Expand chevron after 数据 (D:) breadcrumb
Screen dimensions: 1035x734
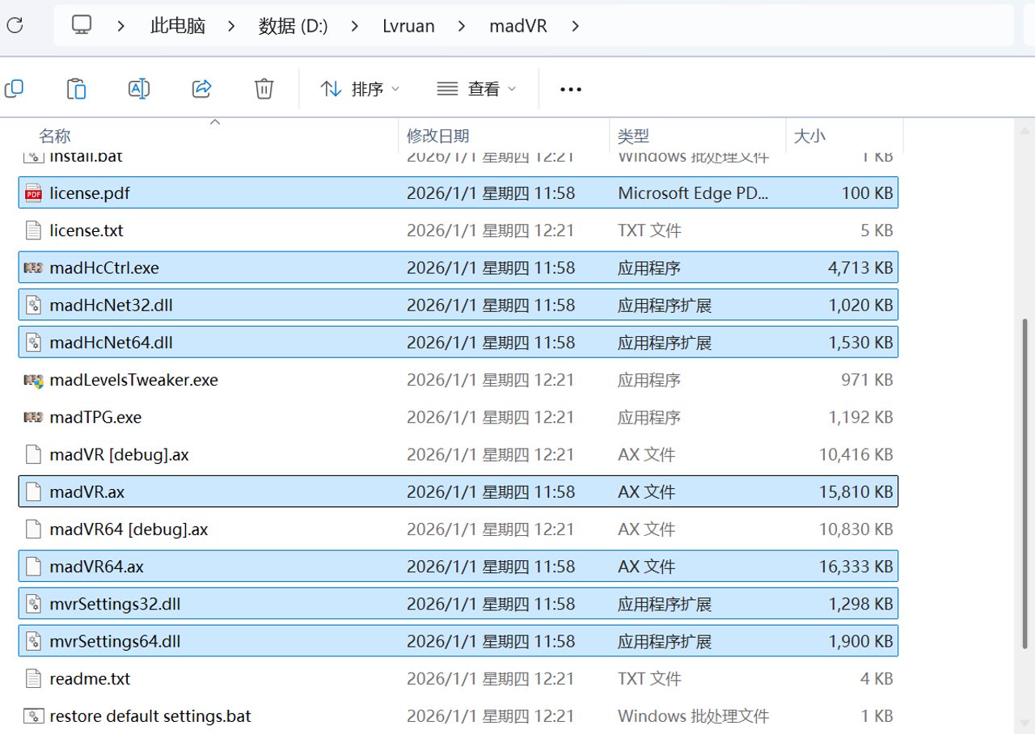[x=355, y=26]
